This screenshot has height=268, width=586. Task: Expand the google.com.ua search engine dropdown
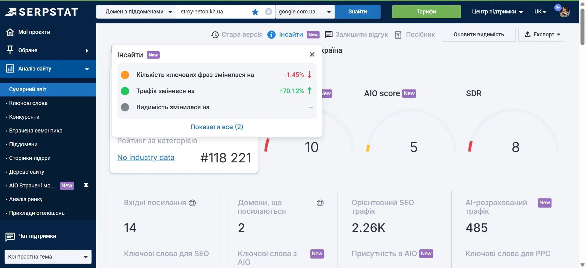click(x=305, y=12)
